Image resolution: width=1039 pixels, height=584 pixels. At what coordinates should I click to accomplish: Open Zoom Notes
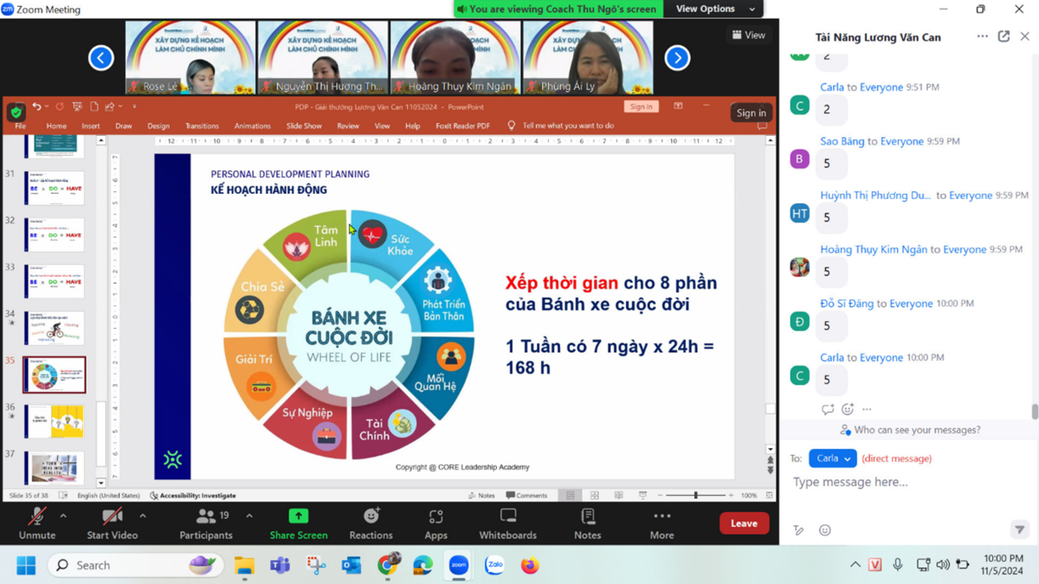click(587, 523)
